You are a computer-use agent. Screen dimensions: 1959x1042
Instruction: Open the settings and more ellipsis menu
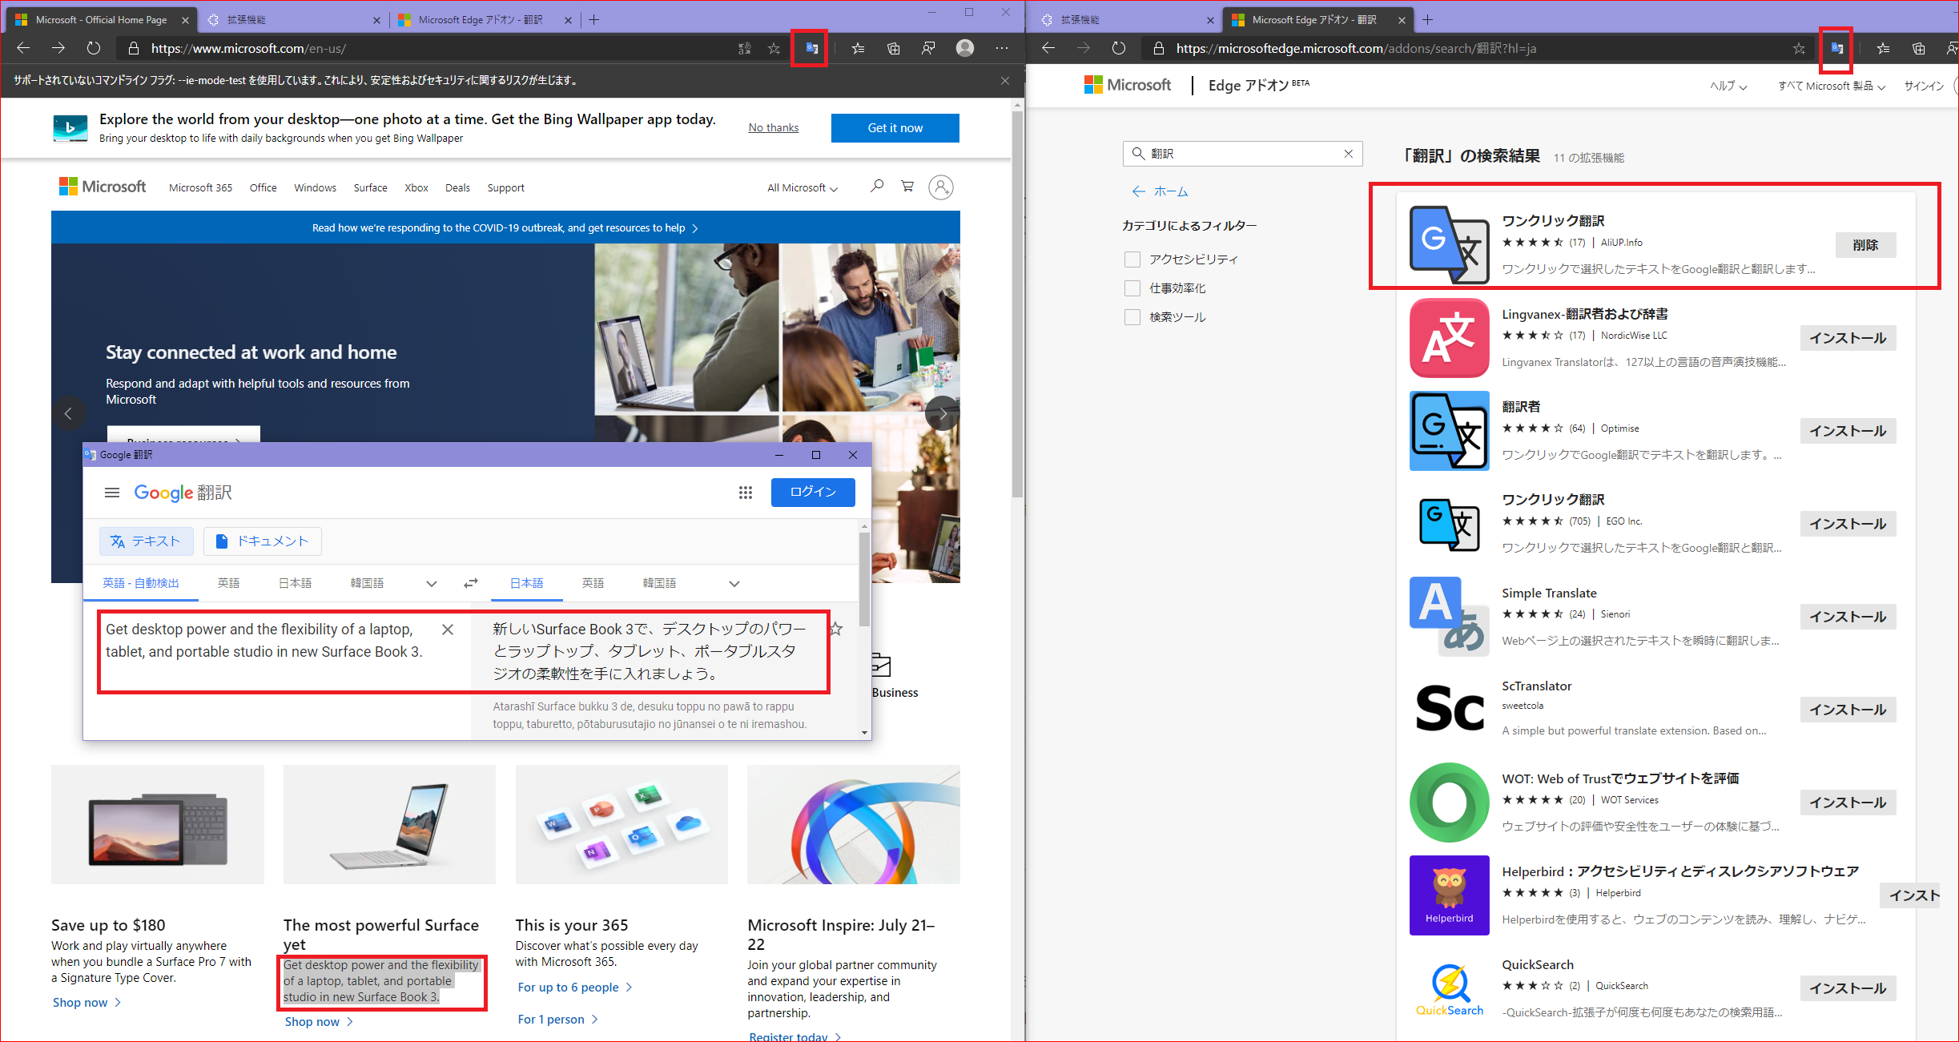[1002, 48]
